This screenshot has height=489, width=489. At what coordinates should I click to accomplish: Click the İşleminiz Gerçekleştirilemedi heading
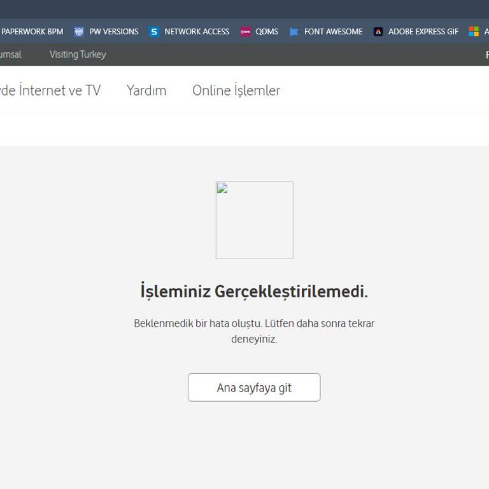click(254, 291)
